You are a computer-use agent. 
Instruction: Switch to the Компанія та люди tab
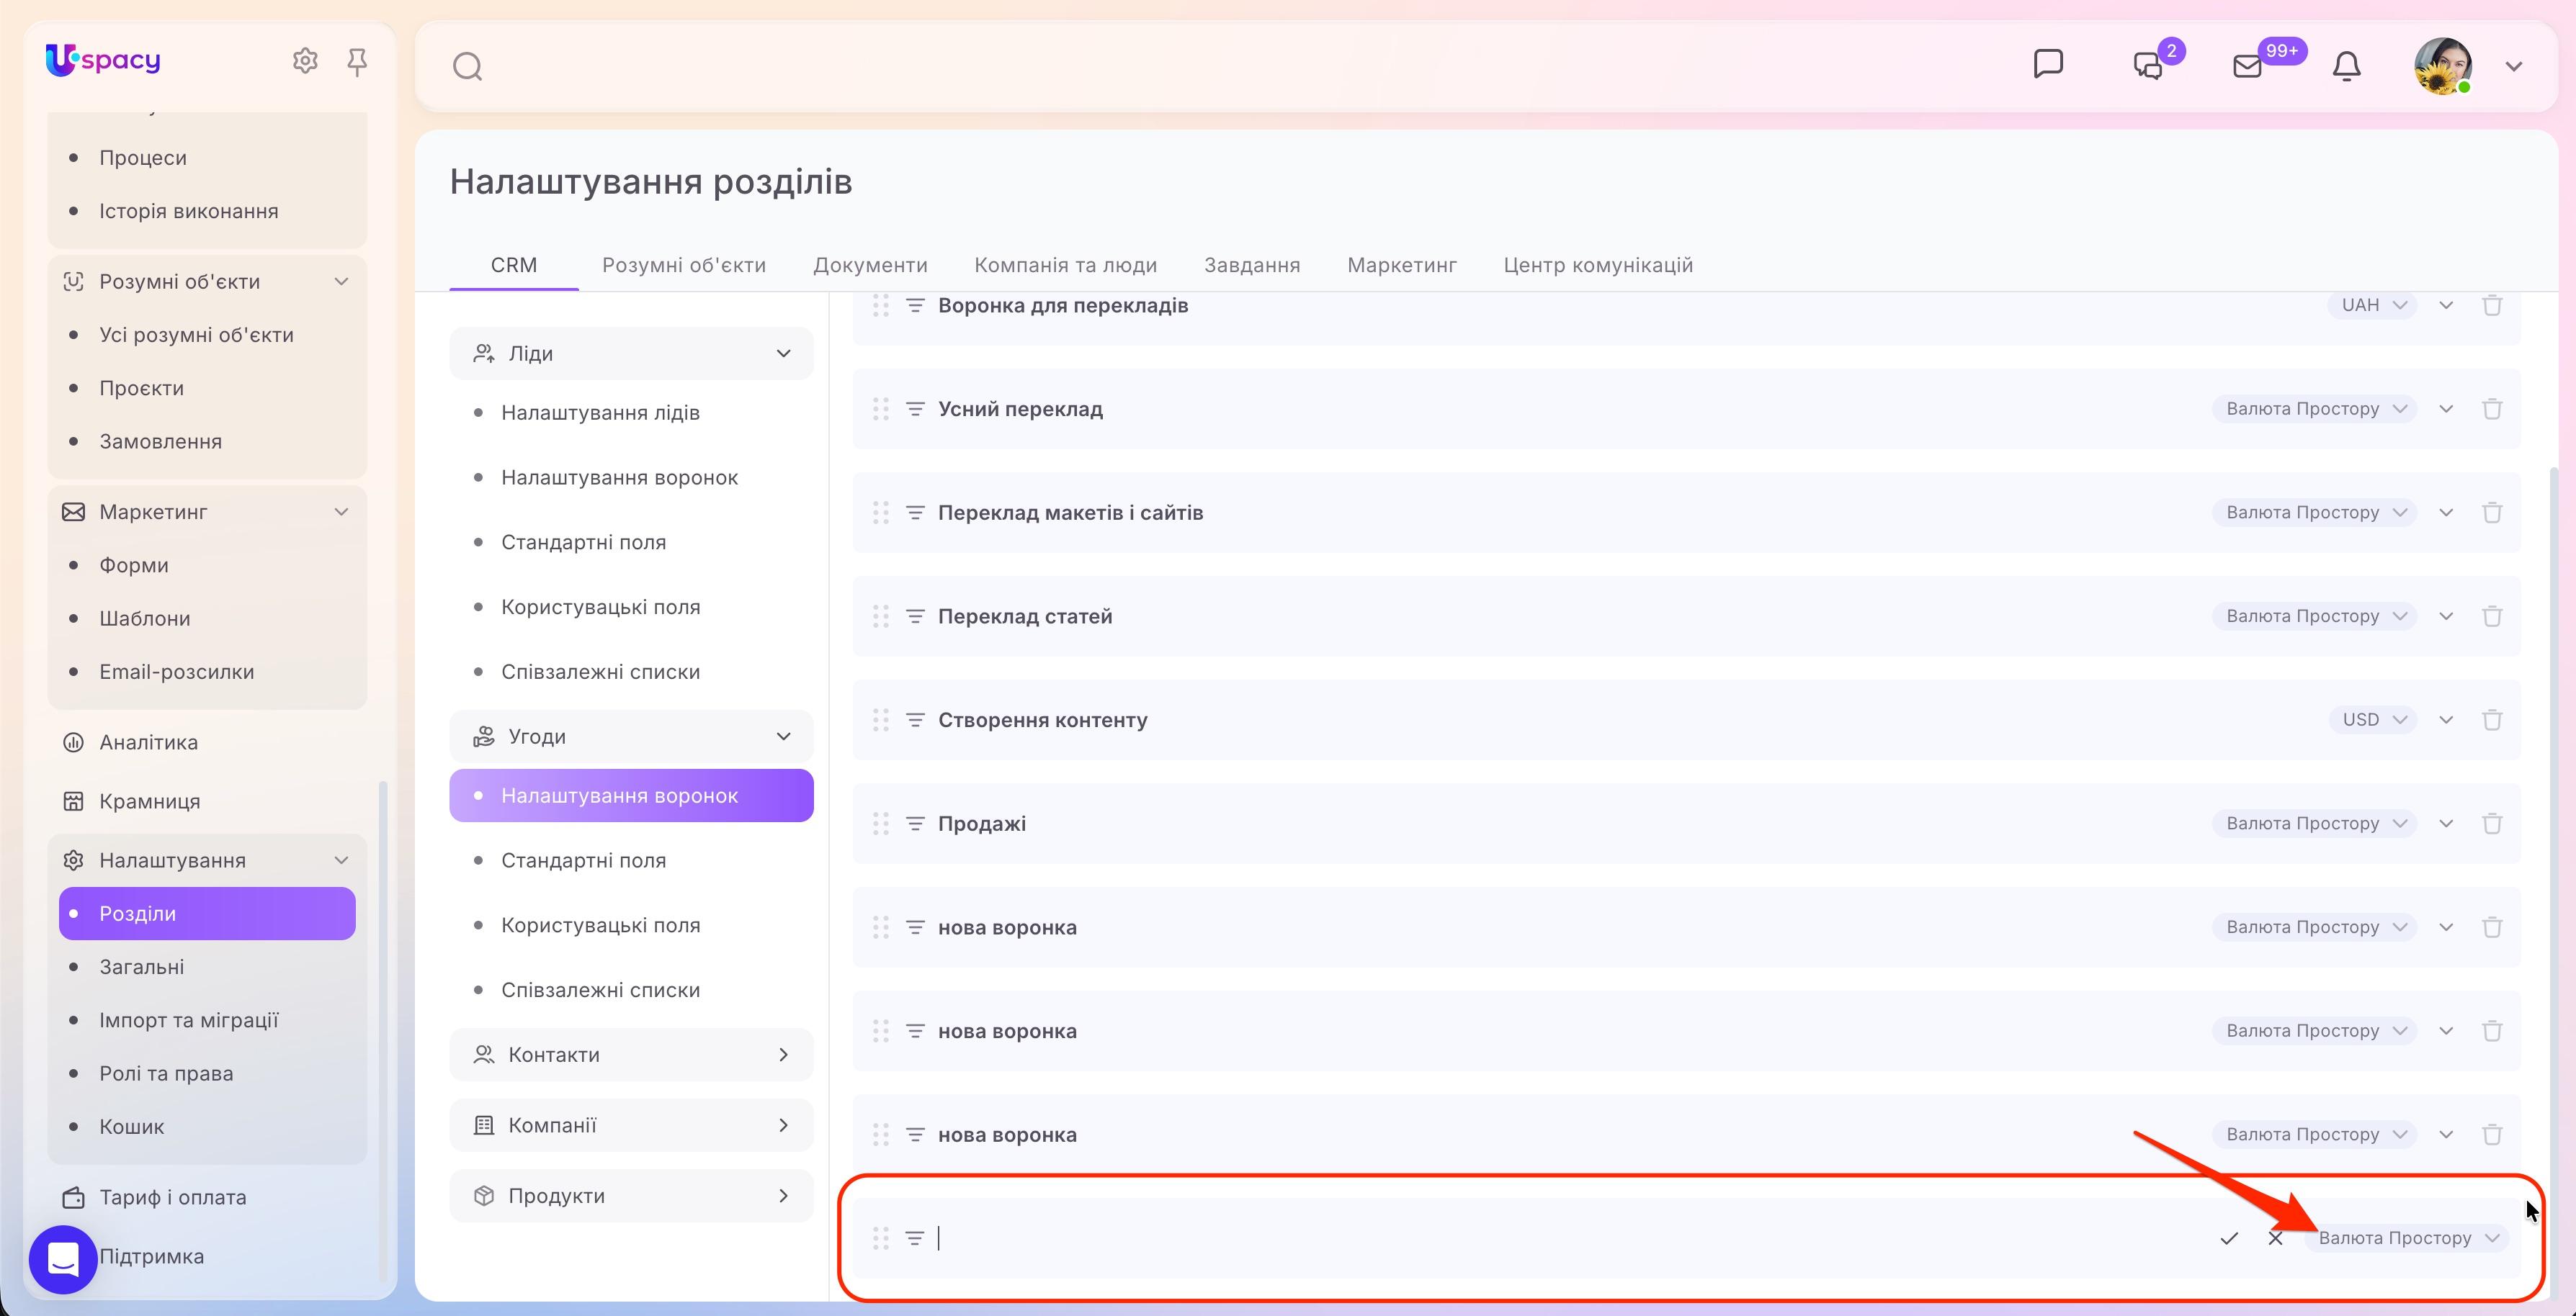pos(1065,265)
